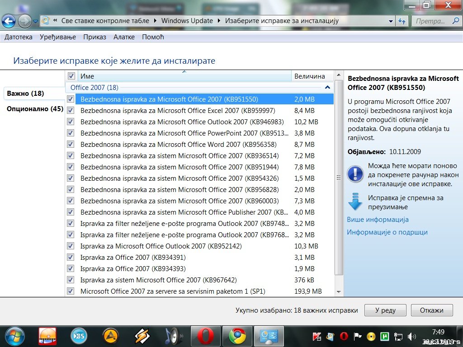463x347 pixels.
Task: Uncheck Office 2007 SP1 for servers update
Action: coord(71,291)
